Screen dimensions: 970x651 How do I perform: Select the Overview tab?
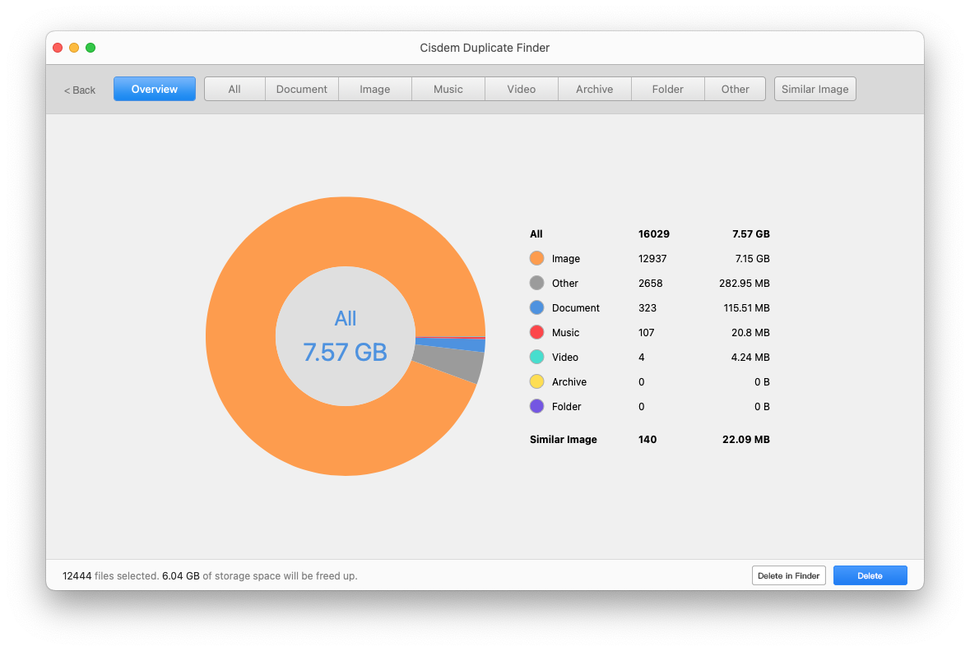click(x=155, y=89)
